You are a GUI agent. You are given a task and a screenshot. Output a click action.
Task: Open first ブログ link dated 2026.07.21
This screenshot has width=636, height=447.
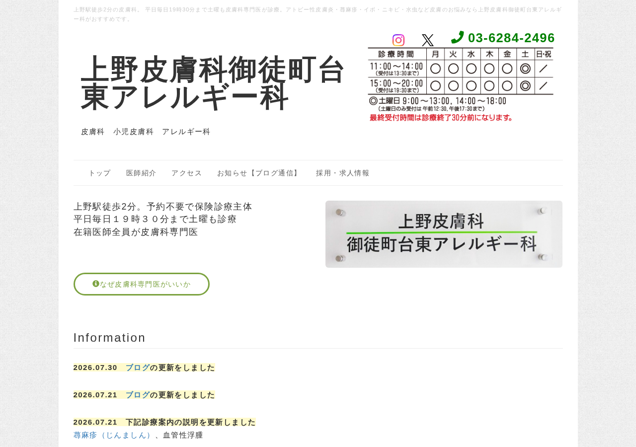[x=138, y=395]
